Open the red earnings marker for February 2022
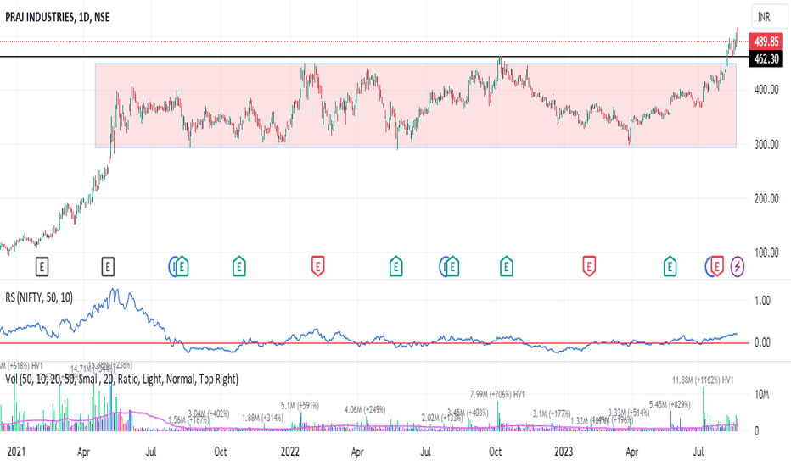This screenshot has width=791, height=466. click(x=317, y=267)
